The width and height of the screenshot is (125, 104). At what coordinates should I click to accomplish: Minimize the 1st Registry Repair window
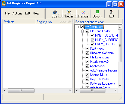[x=109, y=4]
